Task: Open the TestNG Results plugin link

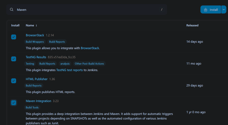Action: click(36, 57)
